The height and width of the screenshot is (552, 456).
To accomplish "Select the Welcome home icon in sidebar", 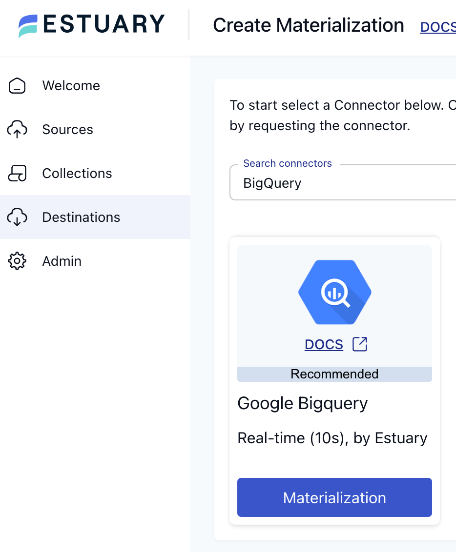I will coord(17,85).
